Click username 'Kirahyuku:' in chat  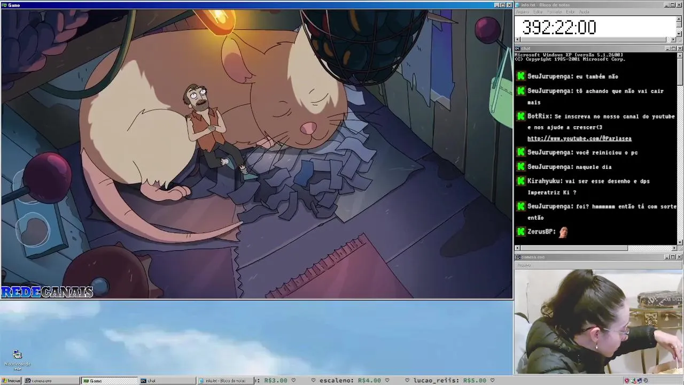[x=545, y=181]
